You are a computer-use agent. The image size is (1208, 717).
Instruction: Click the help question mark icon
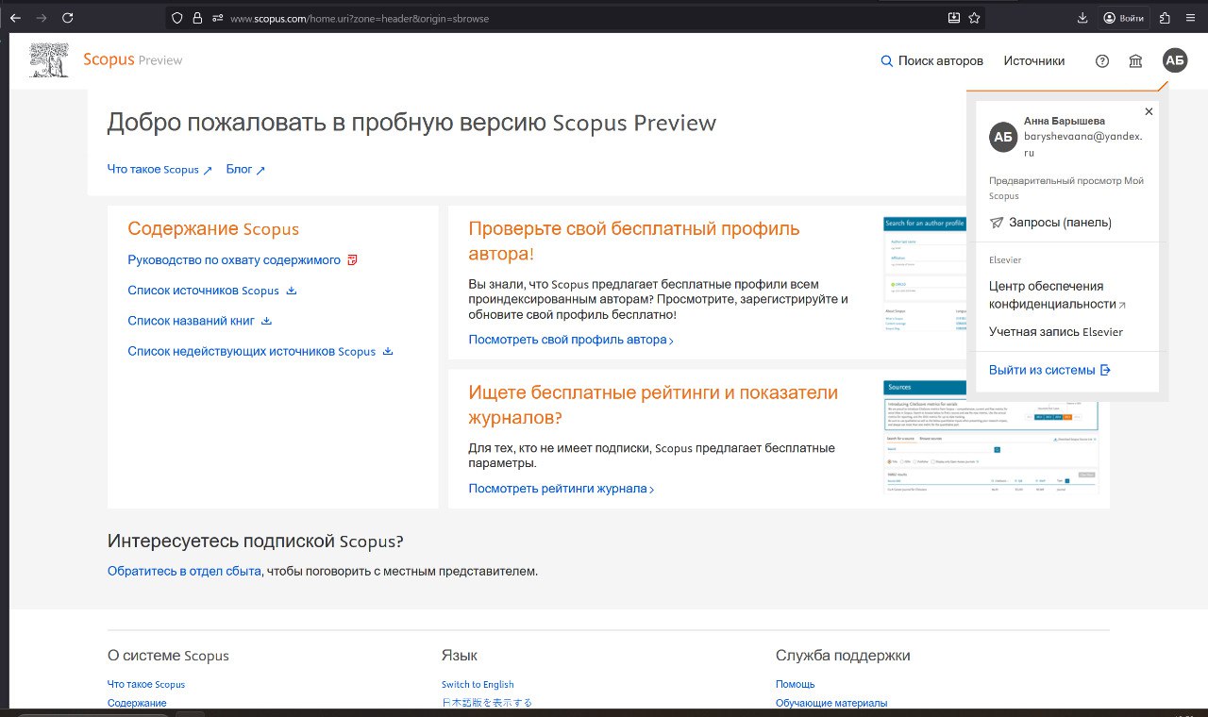[x=1101, y=60]
